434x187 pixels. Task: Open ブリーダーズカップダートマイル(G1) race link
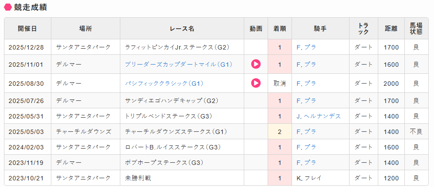(x=178, y=65)
